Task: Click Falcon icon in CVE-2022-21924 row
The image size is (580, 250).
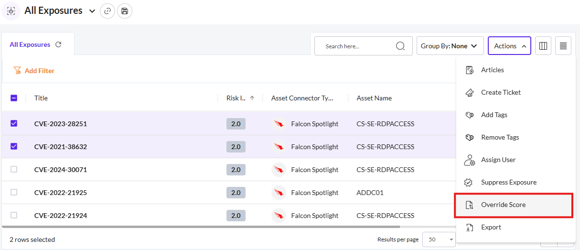Action: point(279,216)
